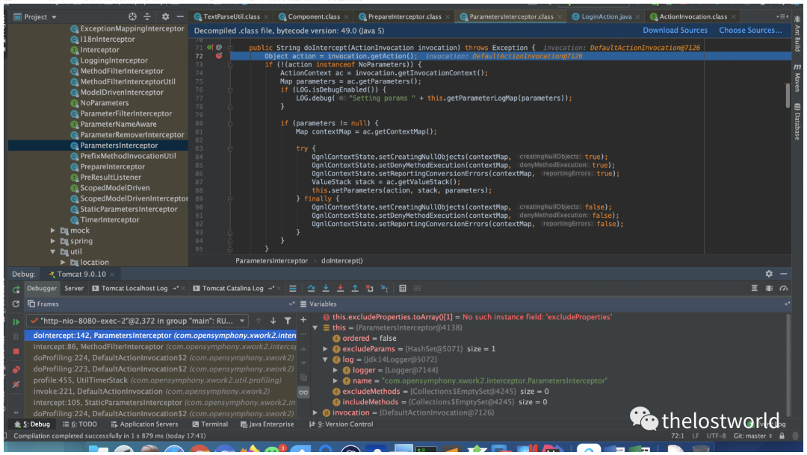Click the filter icon in the Frames panel
Viewport: 807px width, 455px height.
point(288,321)
